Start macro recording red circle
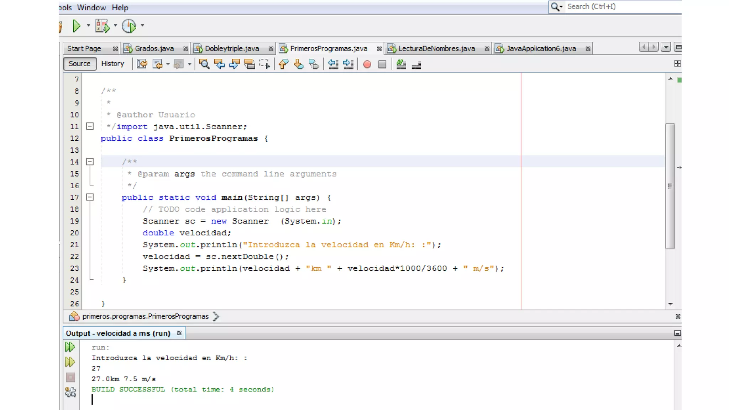The image size is (729, 410). 367,64
